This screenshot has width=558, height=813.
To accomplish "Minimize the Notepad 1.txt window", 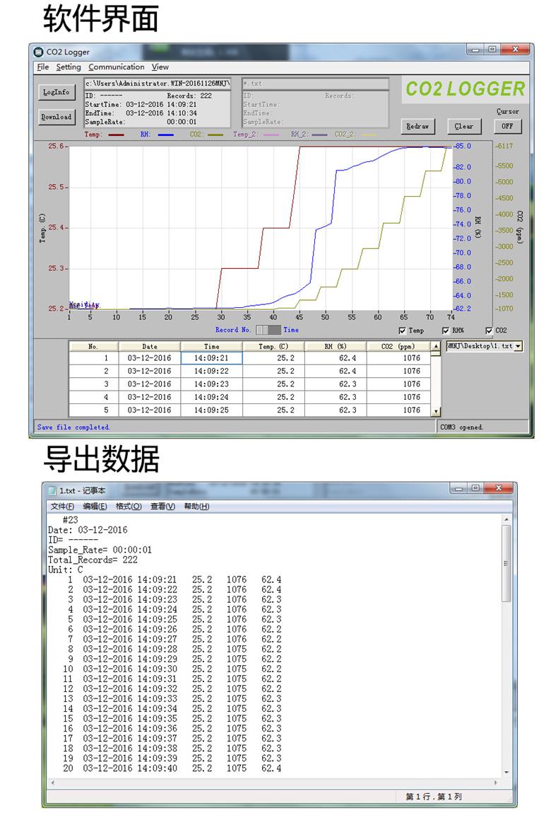I will click(458, 488).
